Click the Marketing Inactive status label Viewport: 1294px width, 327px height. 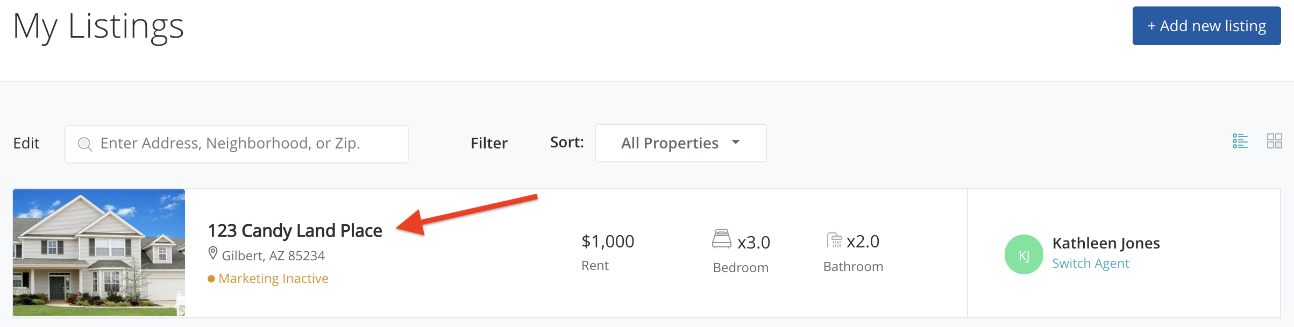point(273,279)
